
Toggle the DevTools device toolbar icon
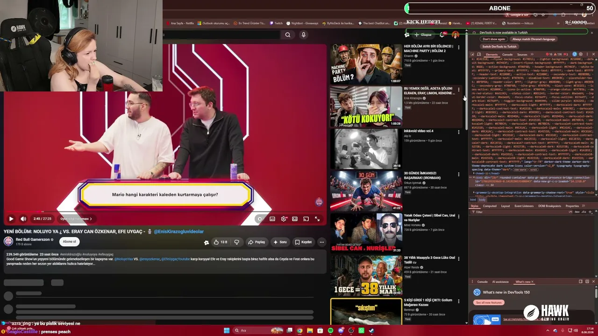tap(478, 55)
